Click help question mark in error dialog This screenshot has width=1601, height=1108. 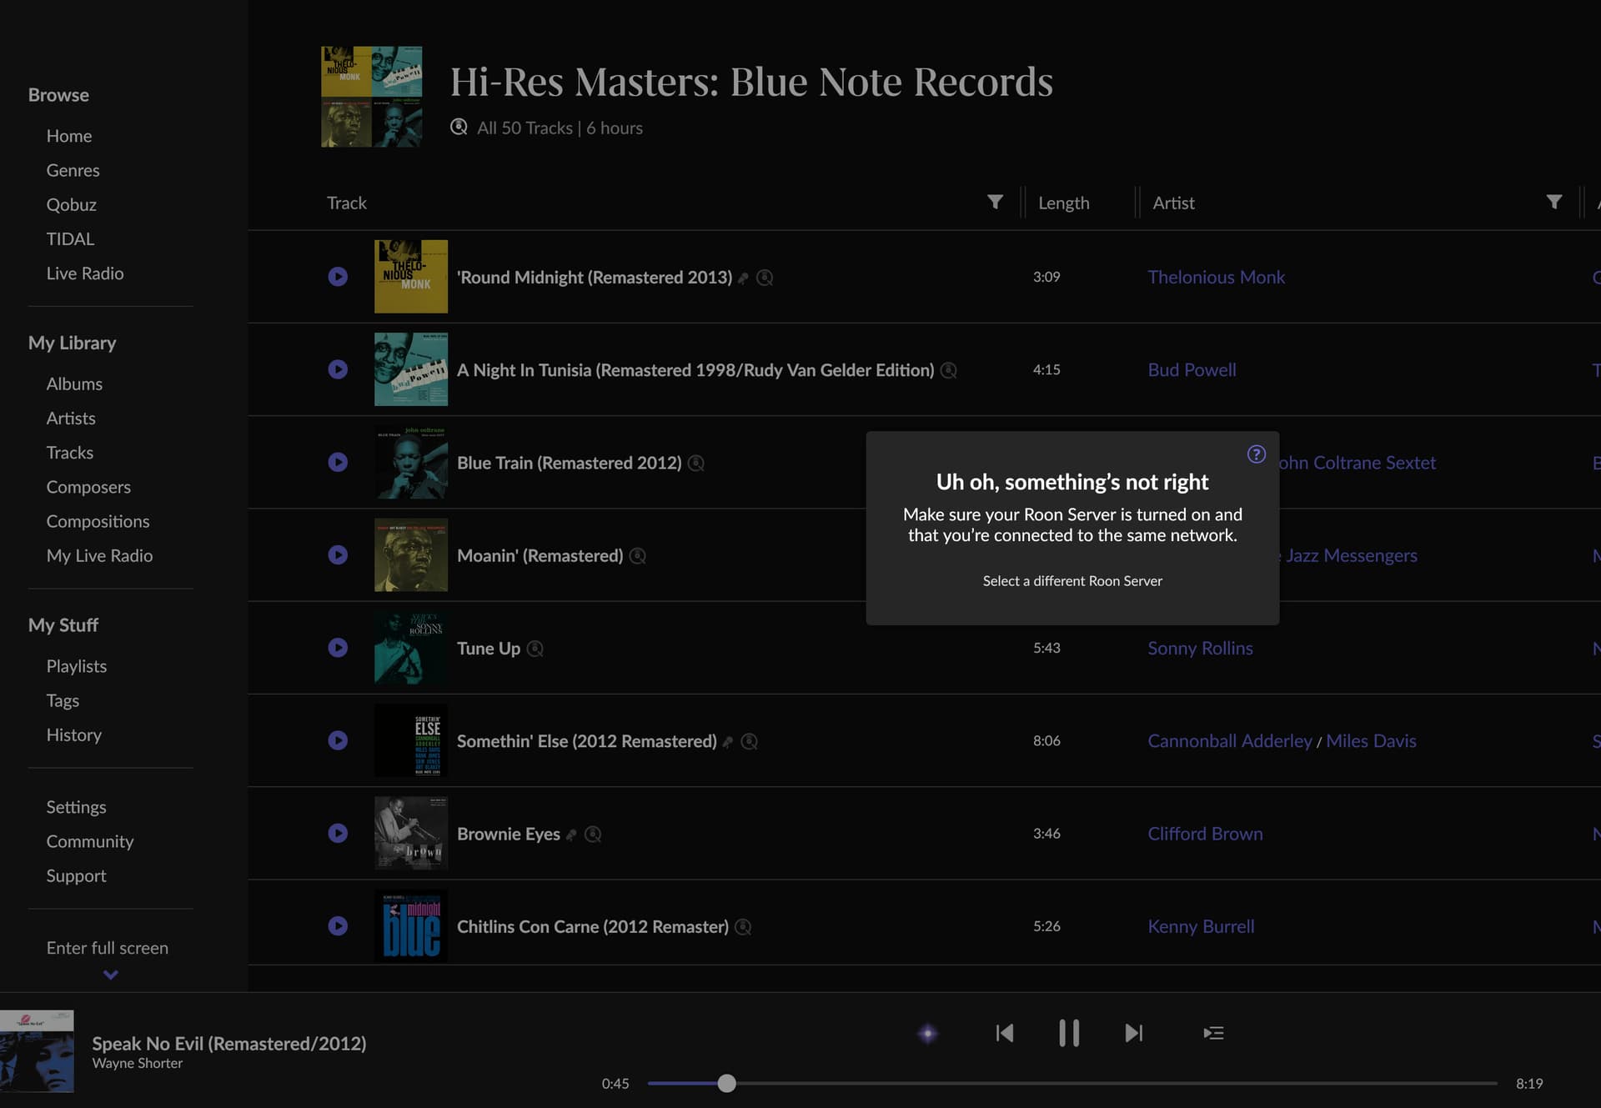(1257, 454)
